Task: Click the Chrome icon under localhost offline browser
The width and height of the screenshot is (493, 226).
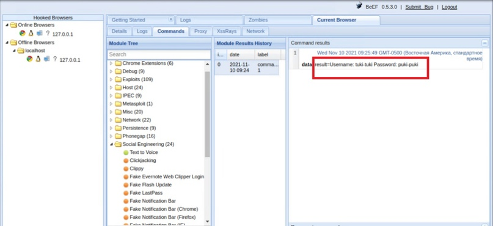Action: click(x=29, y=59)
